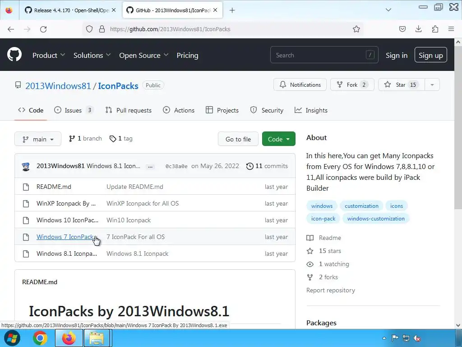Fork the repository with Fork button
The image size is (462, 347).
[352, 84]
